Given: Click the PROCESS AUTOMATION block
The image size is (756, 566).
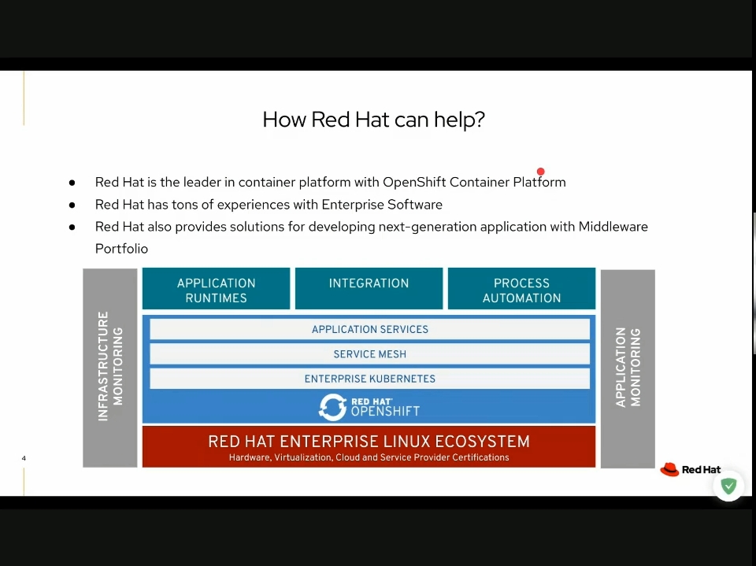Looking at the screenshot, I should [521, 290].
